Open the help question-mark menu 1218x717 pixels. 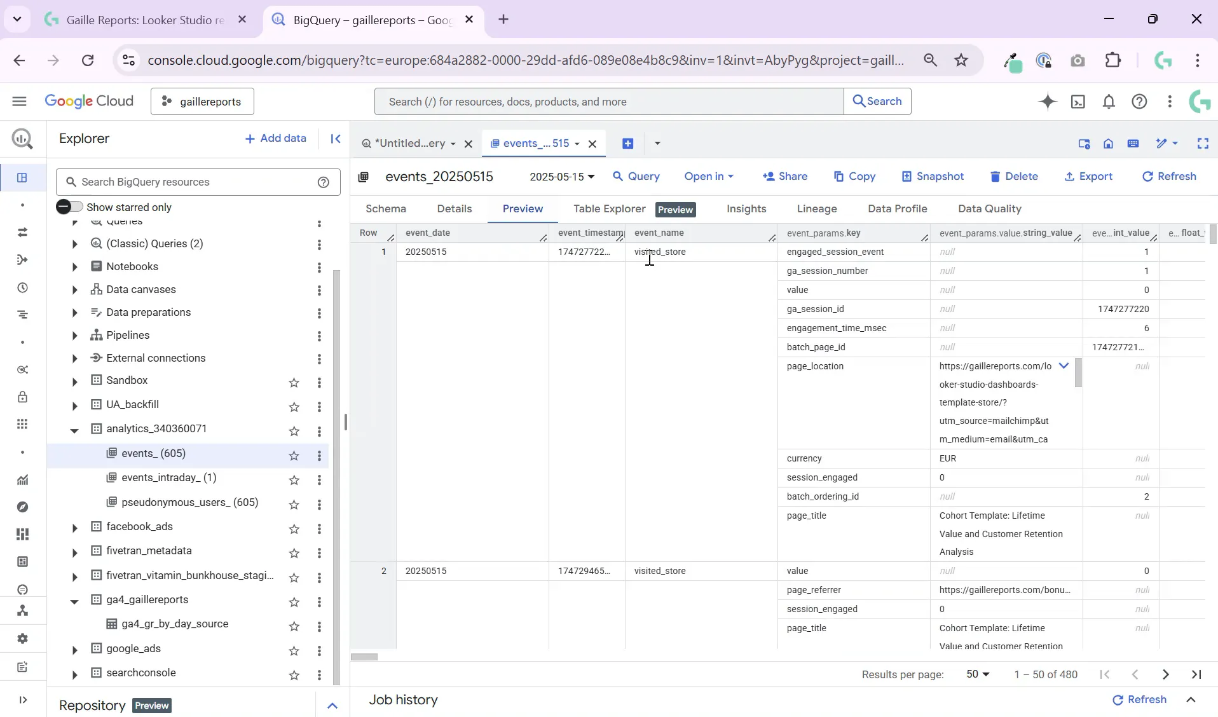click(1139, 102)
